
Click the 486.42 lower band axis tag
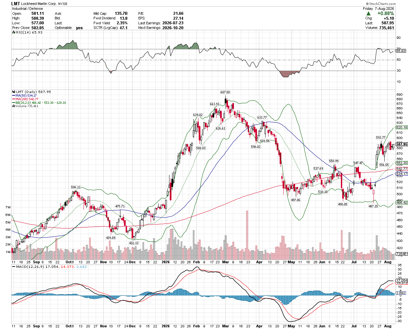click(x=402, y=203)
